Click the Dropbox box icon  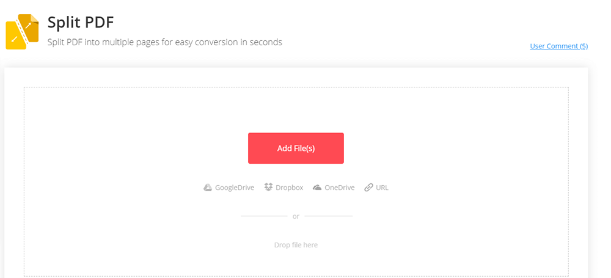[x=268, y=188]
